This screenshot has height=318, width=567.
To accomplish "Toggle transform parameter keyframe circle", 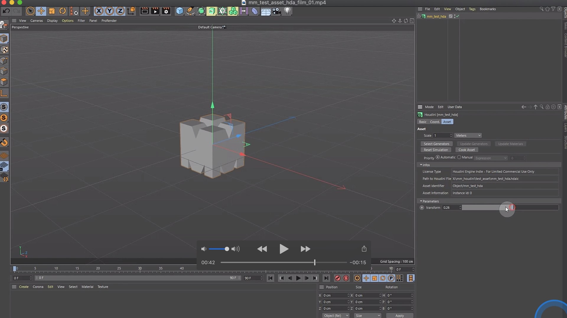I will (422, 208).
